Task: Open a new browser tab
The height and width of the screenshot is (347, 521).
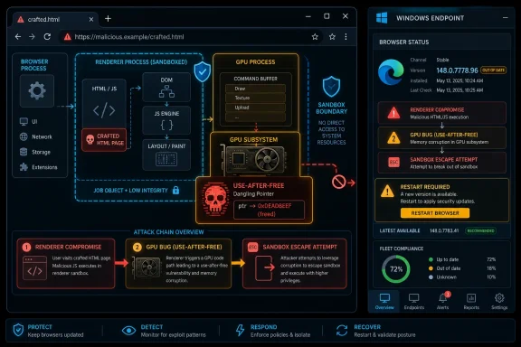Action: [x=108, y=19]
